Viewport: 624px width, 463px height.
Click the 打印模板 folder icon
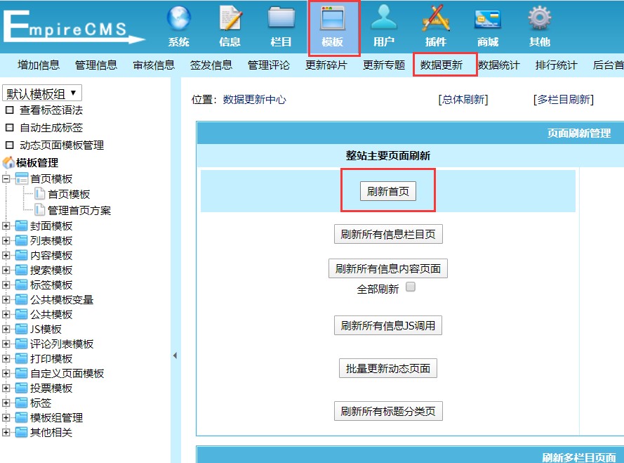pos(22,358)
